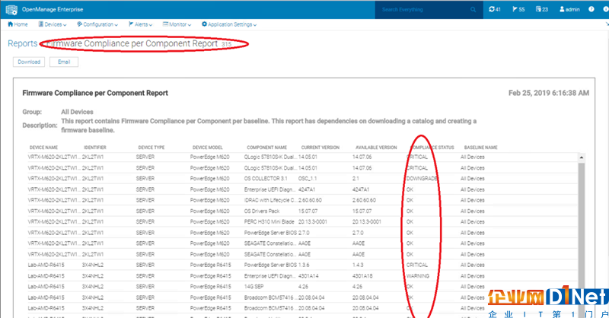Click the Download button
Image resolution: width=609 pixels, height=318 pixels.
pos(29,62)
